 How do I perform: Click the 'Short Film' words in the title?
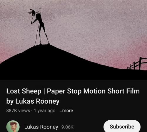[123, 91]
